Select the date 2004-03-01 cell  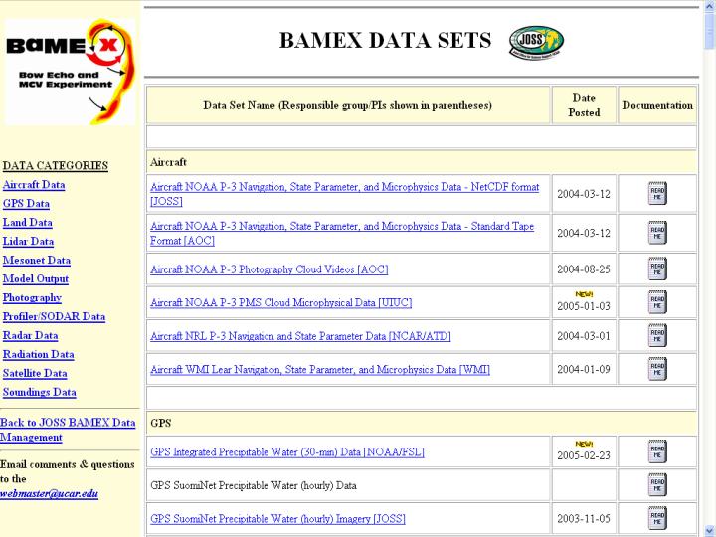[584, 336]
